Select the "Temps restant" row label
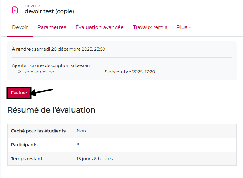The width and height of the screenshot is (243, 178). 27,159
